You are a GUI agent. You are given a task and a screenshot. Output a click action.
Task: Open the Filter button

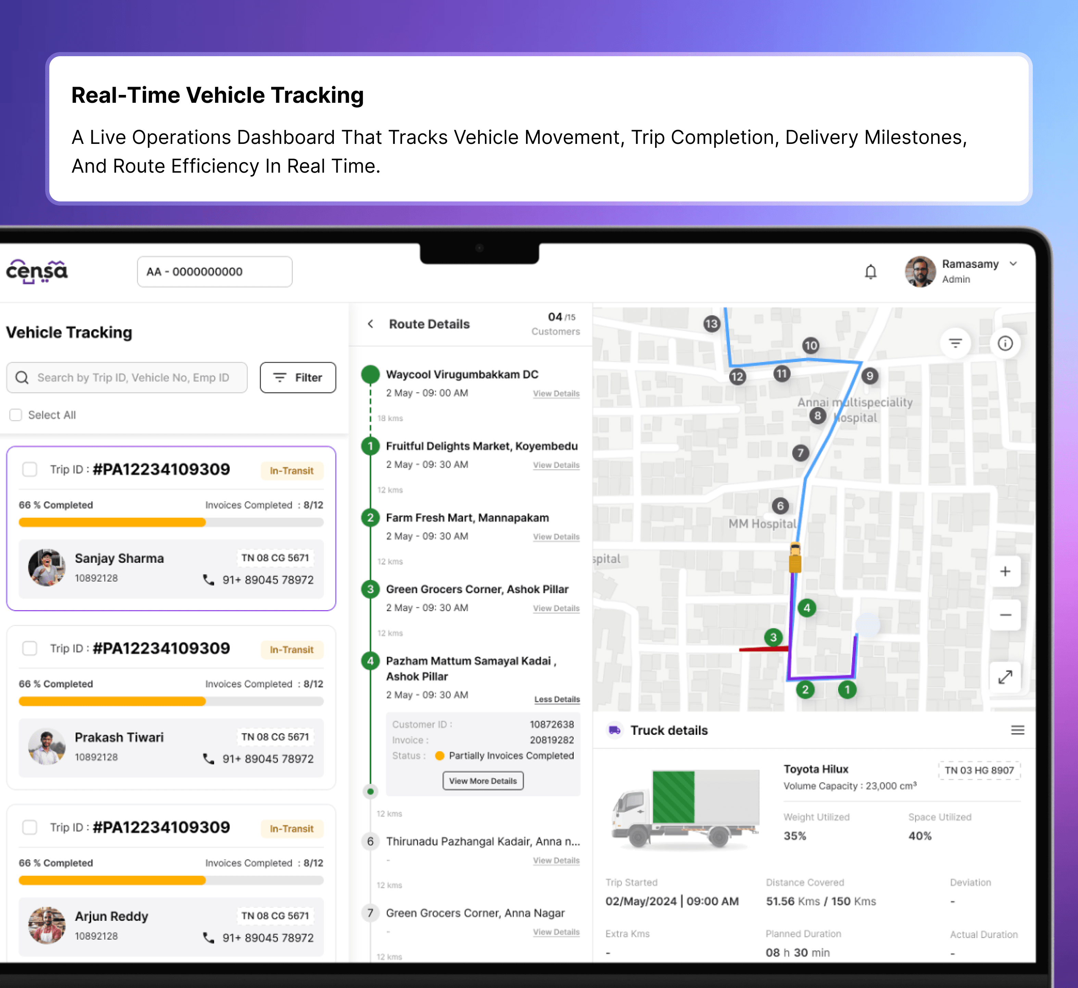click(x=298, y=378)
